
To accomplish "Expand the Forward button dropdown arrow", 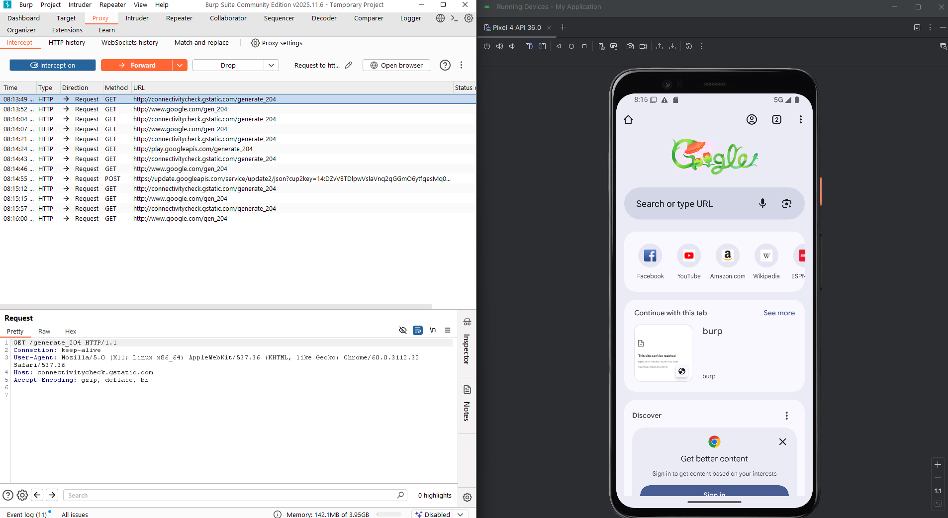I will (x=180, y=65).
